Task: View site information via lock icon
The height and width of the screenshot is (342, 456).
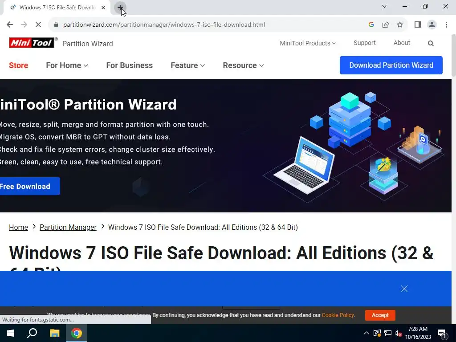Action: [x=56, y=25]
